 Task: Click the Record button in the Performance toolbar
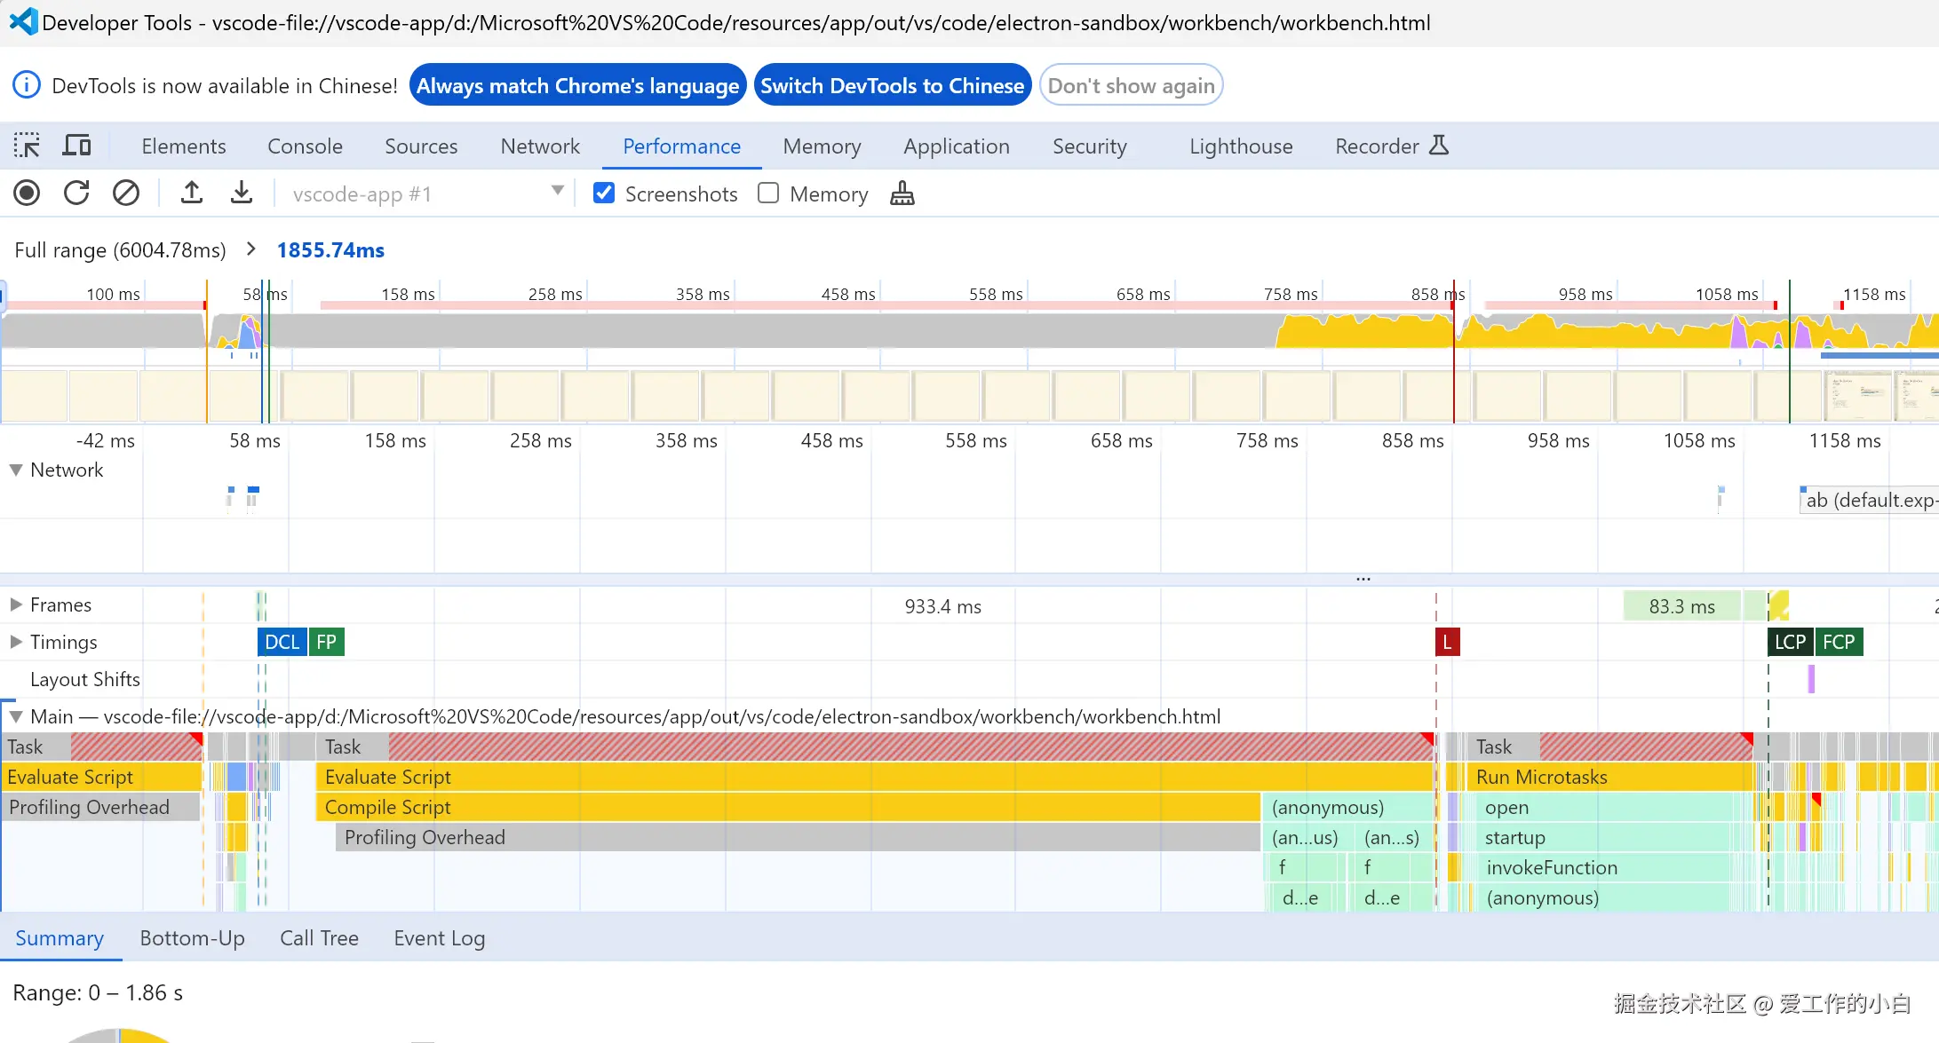point(27,193)
